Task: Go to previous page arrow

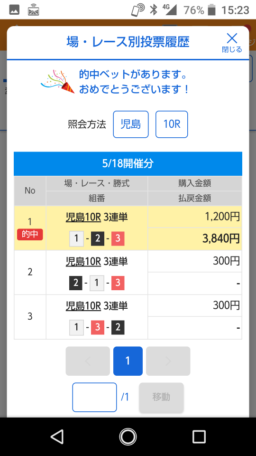Action: click(88, 361)
